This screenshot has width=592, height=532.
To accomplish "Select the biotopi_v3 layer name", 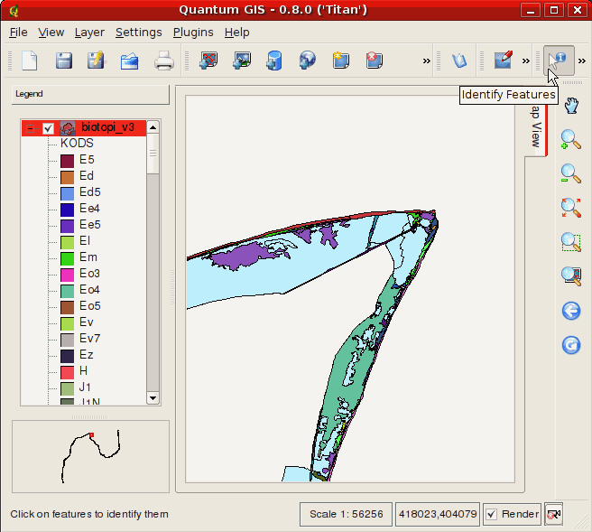I will click(x=107, y=127).
